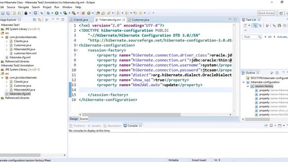
Task: Toggle Scheduled presentation in Task List
Action: [261, 26]
